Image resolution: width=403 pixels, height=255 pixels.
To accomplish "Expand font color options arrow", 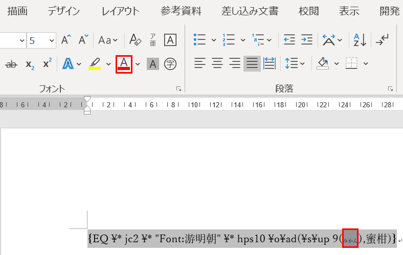I will click(x=138, y=64).
